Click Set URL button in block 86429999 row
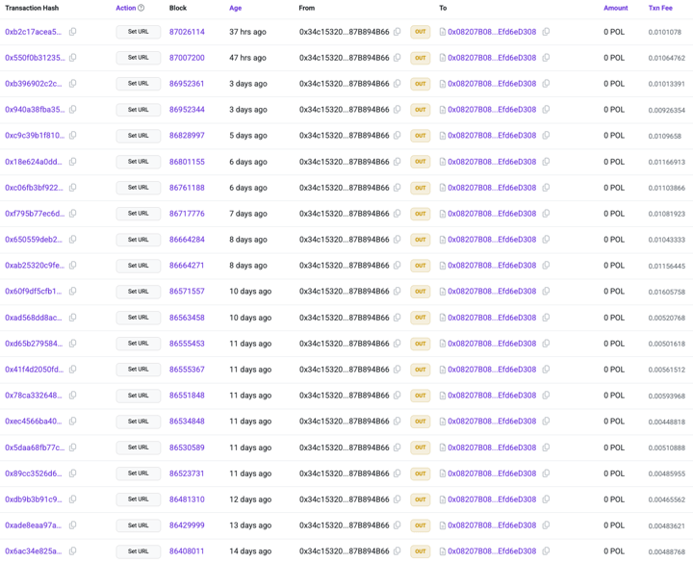Viewport: 693px width, 563px height. point(139,525)
